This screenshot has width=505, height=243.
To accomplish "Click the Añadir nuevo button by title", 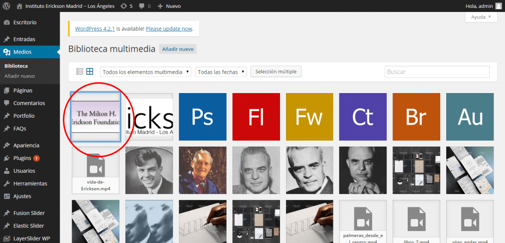I will click(x=178, y=49).
